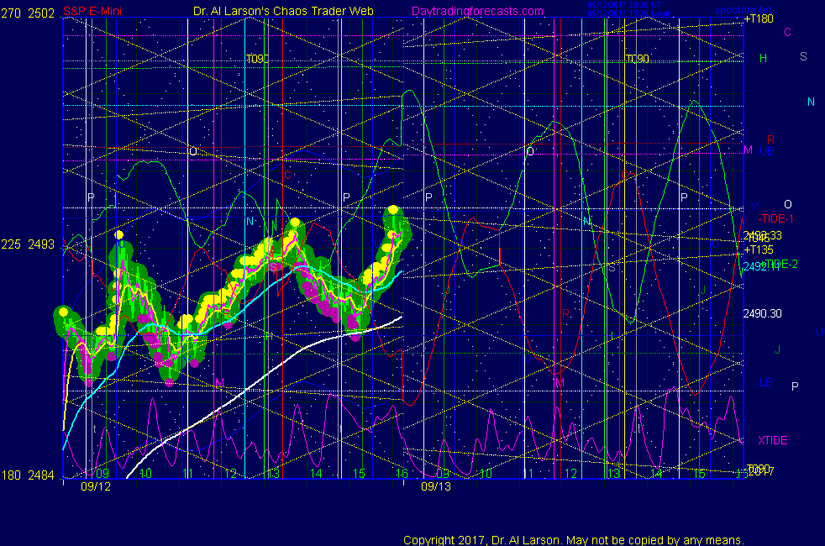This screenshot has width=825, height=546.
Task: Click the magenta M beside UB label
Action: (x=749, y=150)
